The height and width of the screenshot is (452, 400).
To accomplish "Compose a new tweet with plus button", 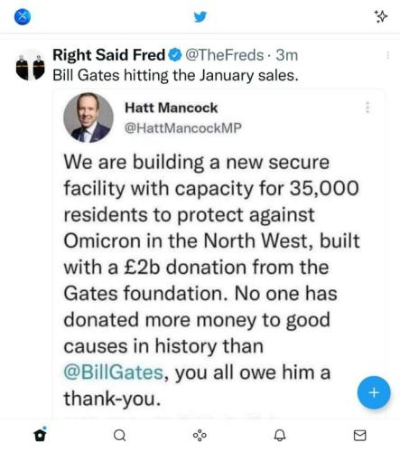I will [374, 392].
